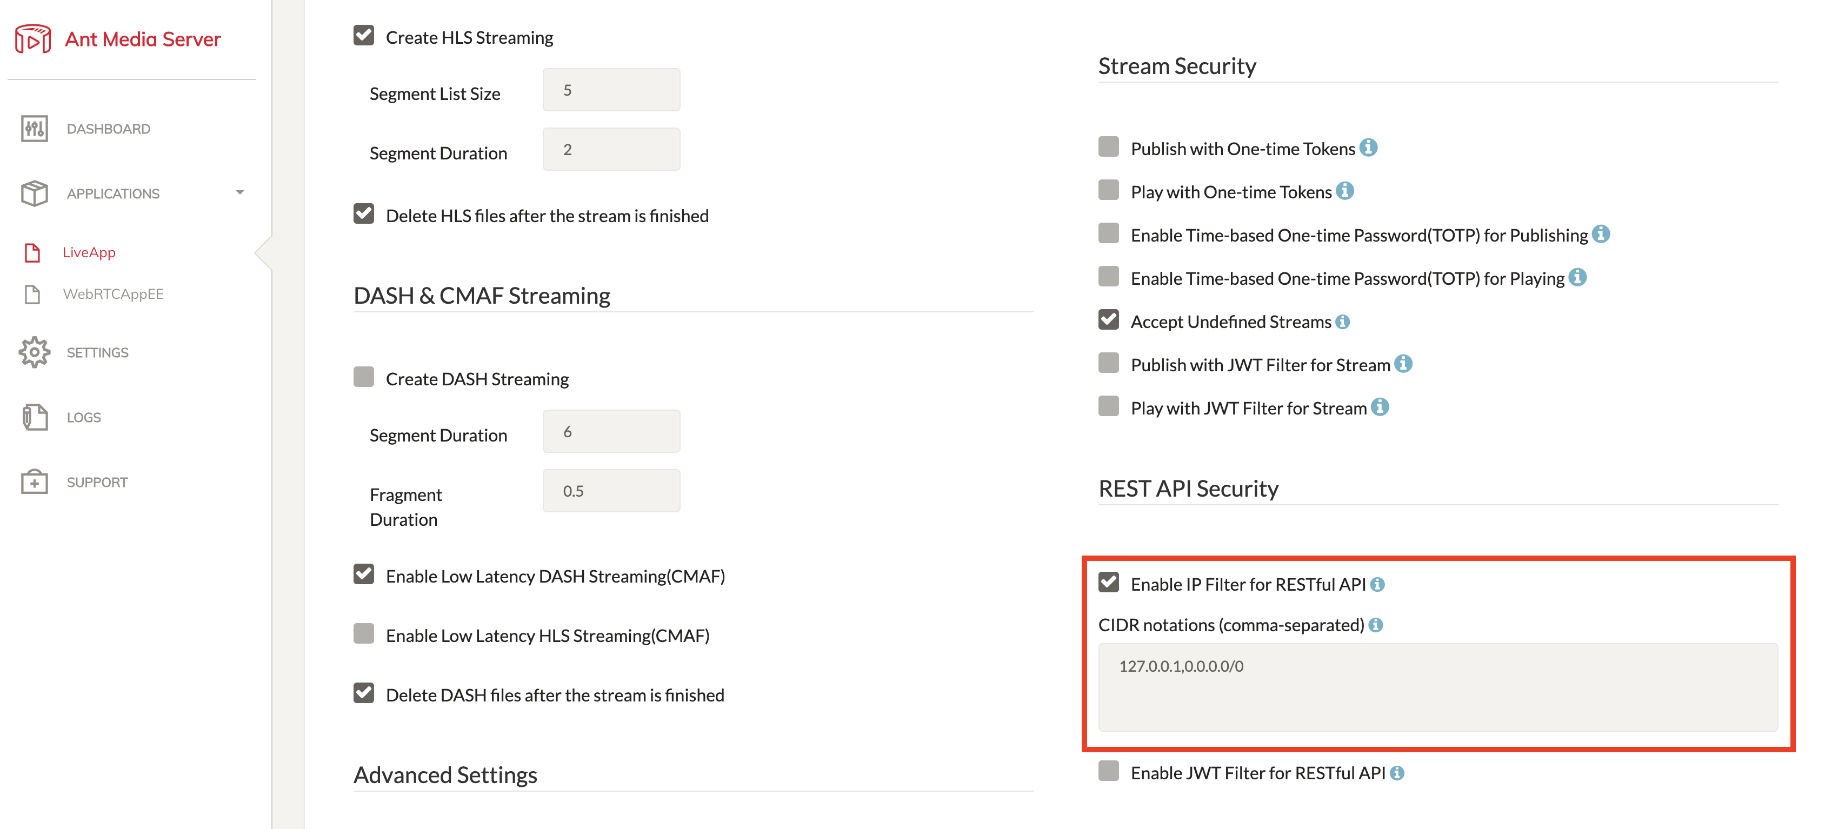Click info icon next to Accept Undefined Streams
The image size is (1825, 829).
[1343, 322]
